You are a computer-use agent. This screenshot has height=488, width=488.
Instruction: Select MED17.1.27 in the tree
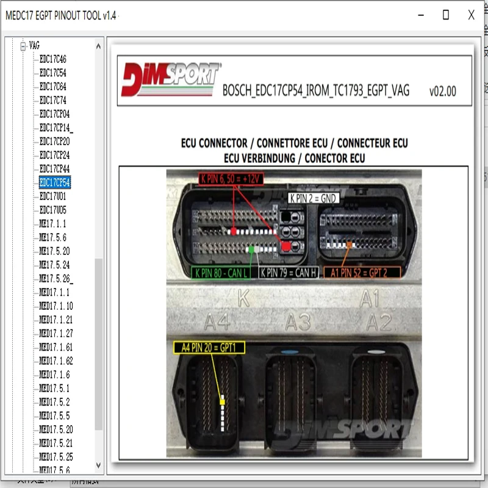pyautogui.click(x=56, y=333)
